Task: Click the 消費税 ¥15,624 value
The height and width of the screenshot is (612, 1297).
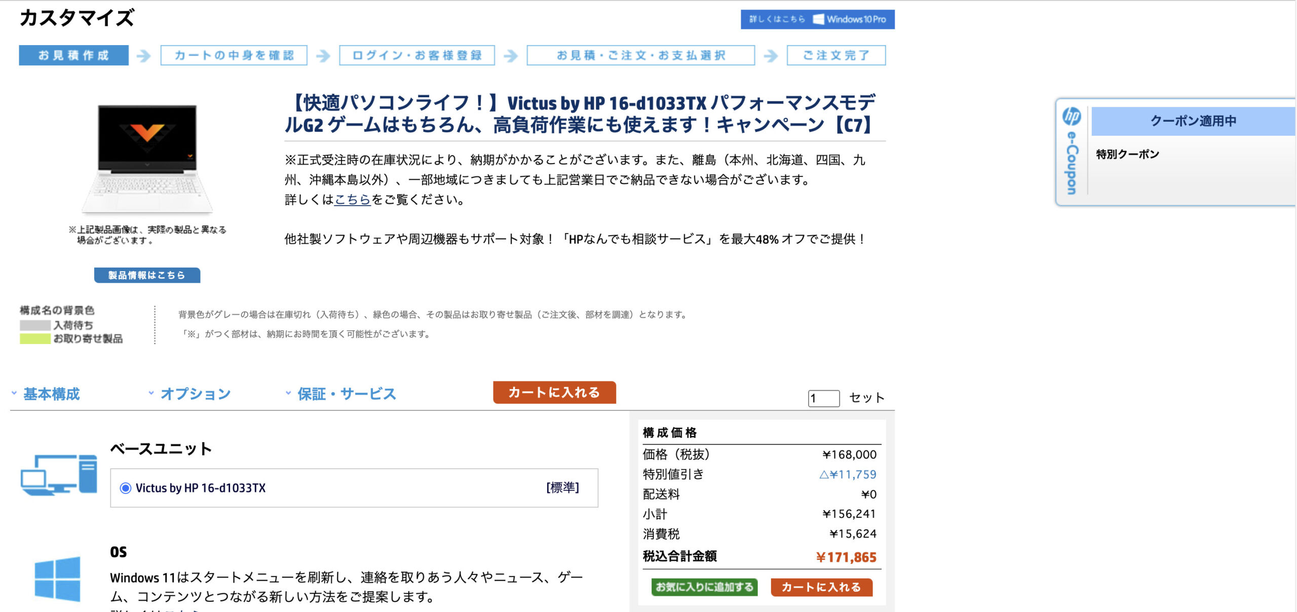Action: pos(853,534)
